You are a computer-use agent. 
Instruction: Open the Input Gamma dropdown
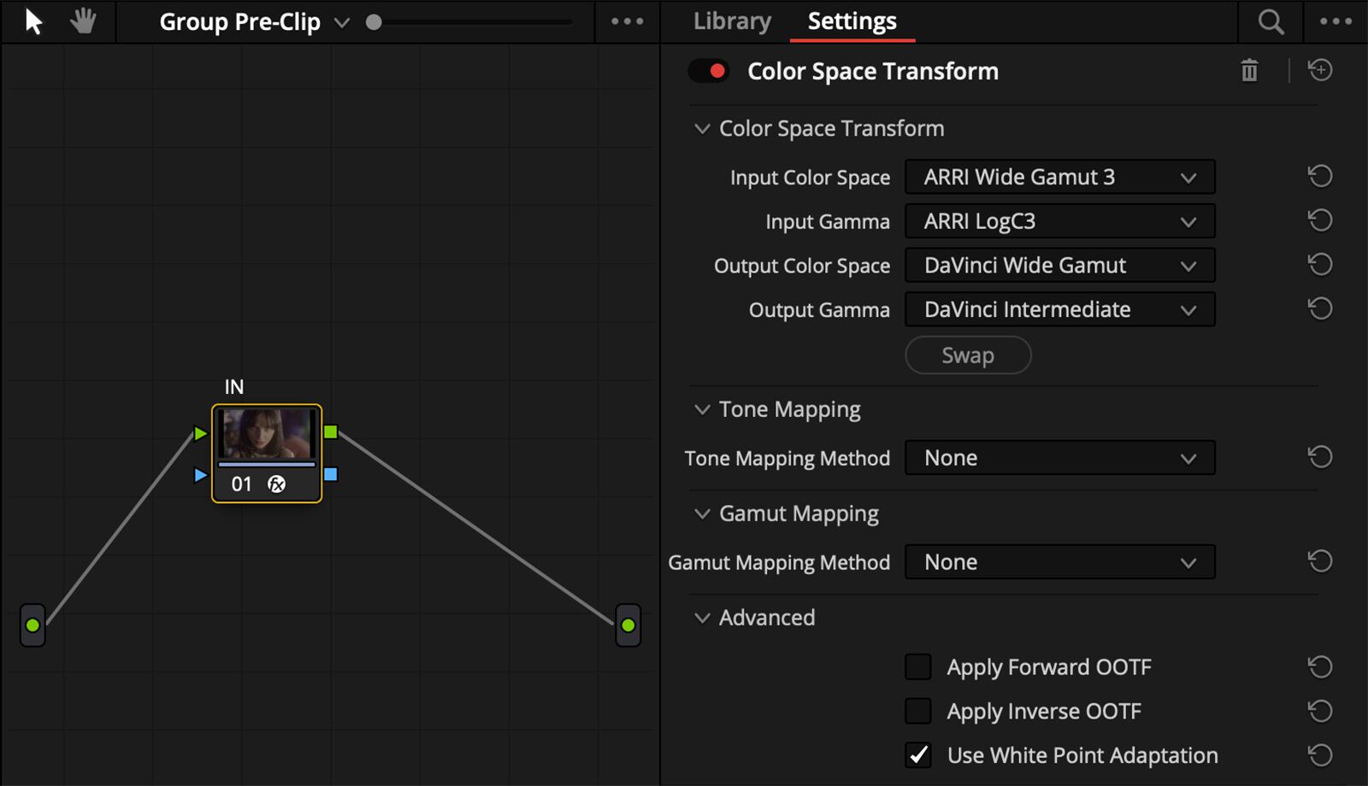point(1059,222)
